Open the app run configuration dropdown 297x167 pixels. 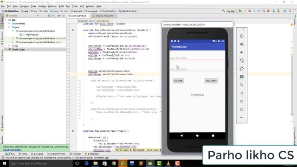pyautogui.click(x=232, y=11)
